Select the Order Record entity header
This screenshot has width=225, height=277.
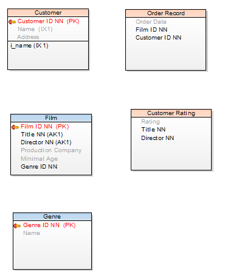(x=166, y=13)
